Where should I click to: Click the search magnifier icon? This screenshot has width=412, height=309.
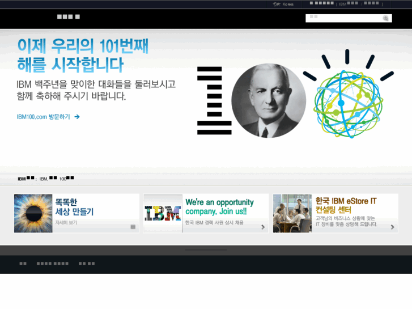[x=385, y=18]
